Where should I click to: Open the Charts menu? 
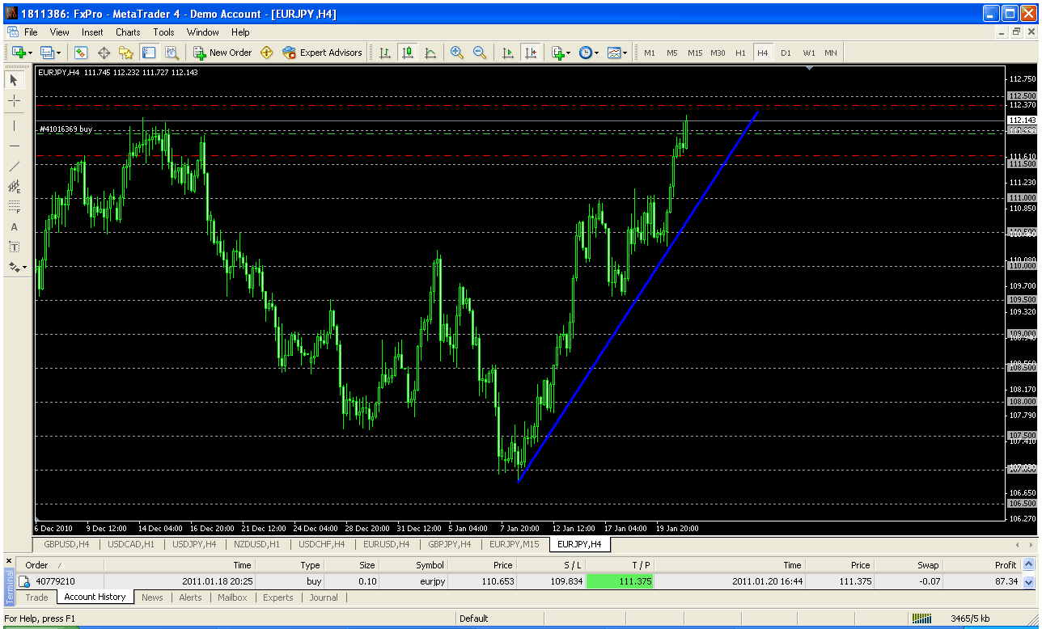click(128, 32)
